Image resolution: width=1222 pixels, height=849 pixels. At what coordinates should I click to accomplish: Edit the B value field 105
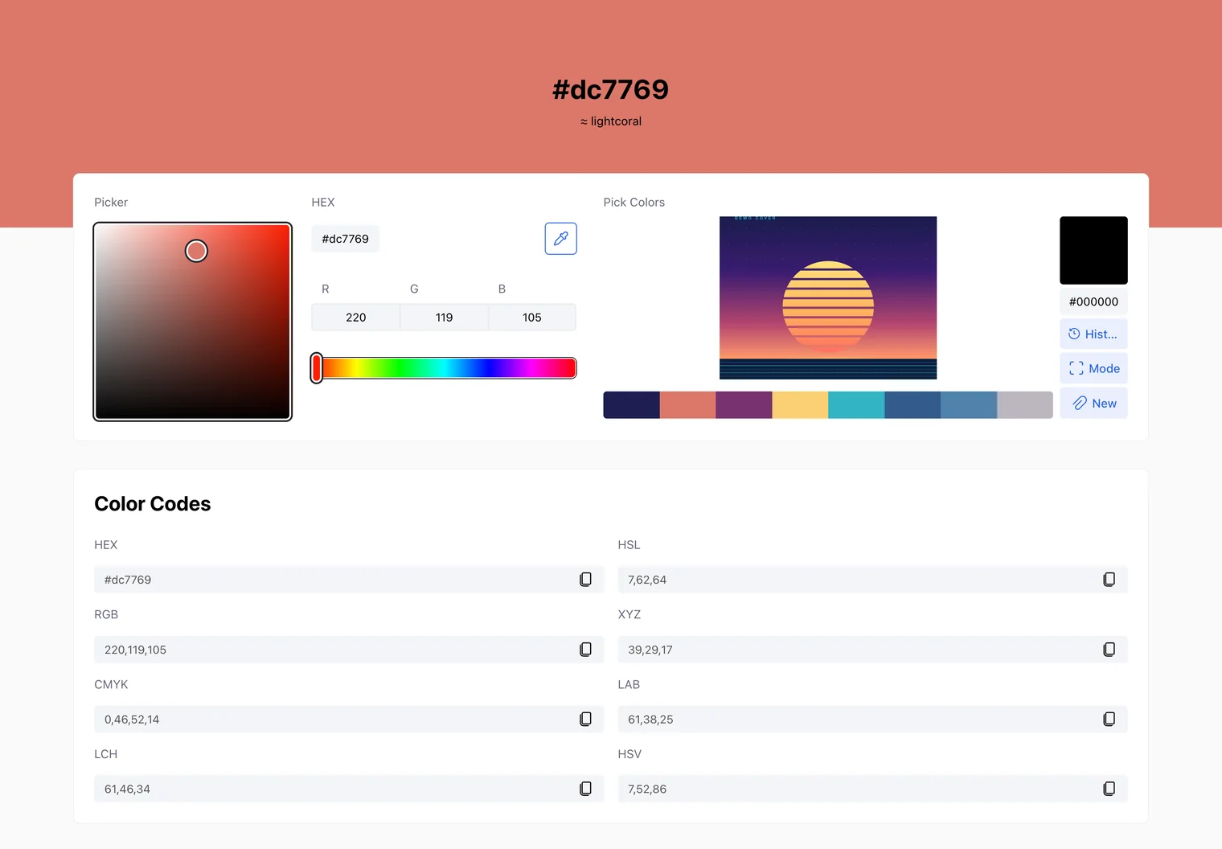[531, 318]
